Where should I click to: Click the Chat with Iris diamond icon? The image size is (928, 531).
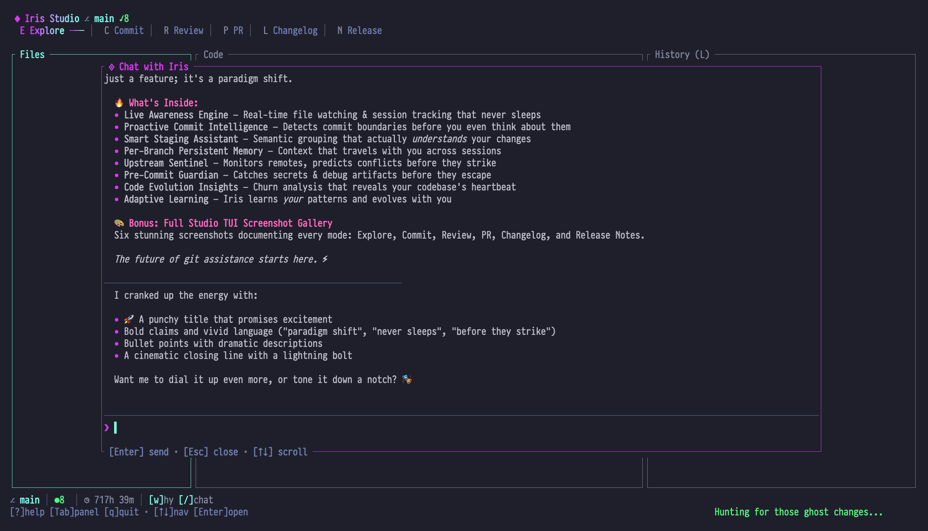click(x=112, y=67)
